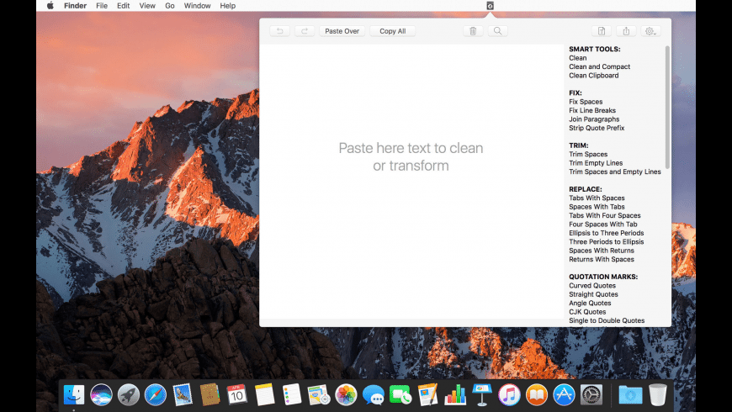
Task: Open Safari from the Dock
Action: click(x=156, y=394)
